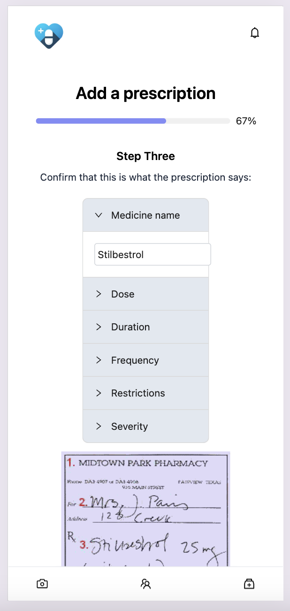Click the Severity chevron arrow
This screenshot has width=290, height=611.
(99, 427)
